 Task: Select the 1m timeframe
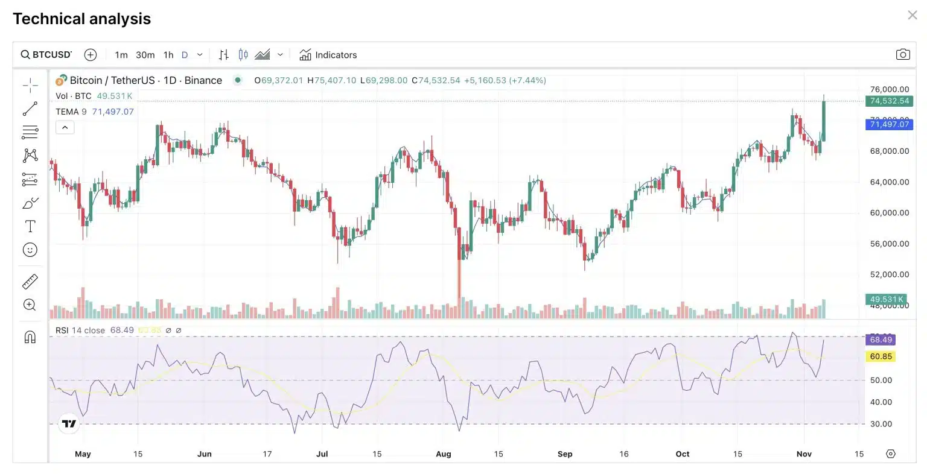[121, 55]
